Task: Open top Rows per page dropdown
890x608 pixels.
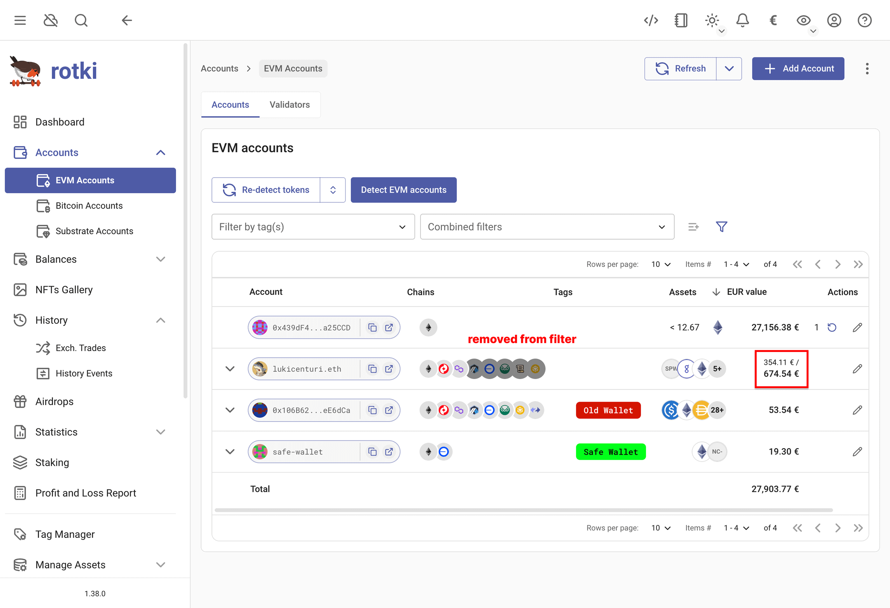Action: tap(661, 264)
